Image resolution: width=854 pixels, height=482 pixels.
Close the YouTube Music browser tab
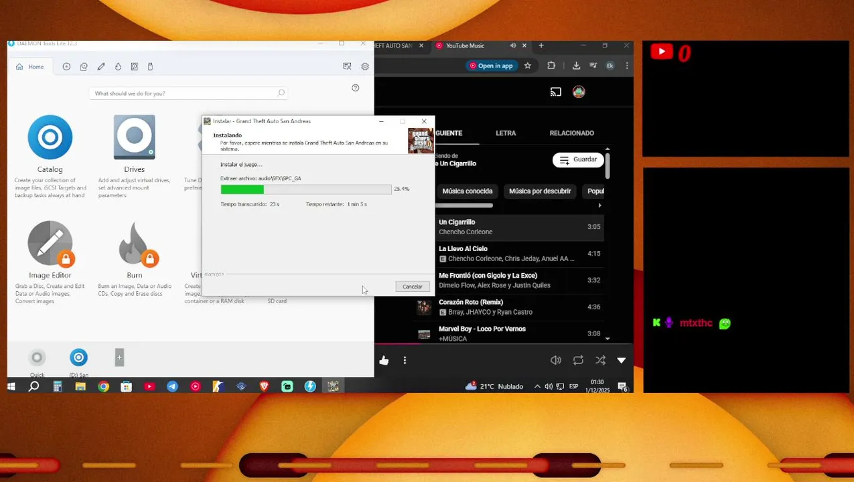point(524,46)
